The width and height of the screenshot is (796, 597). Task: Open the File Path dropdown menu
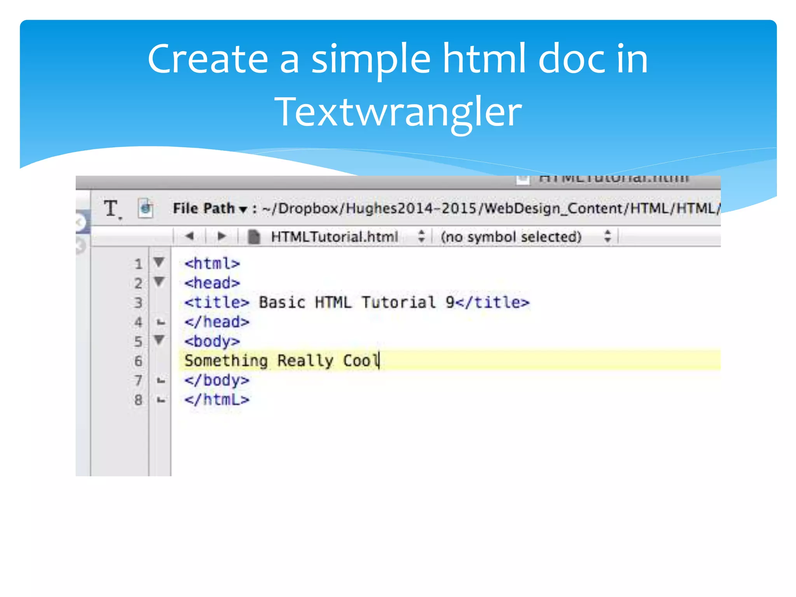tap(210, 209)
